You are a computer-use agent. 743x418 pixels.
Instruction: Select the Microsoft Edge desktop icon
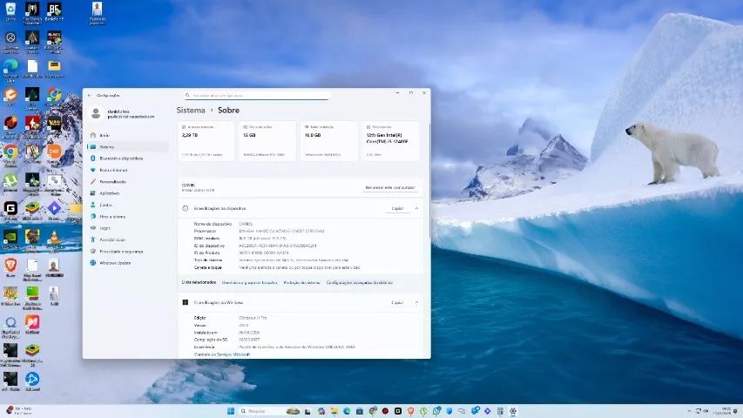tap(10, 68)
